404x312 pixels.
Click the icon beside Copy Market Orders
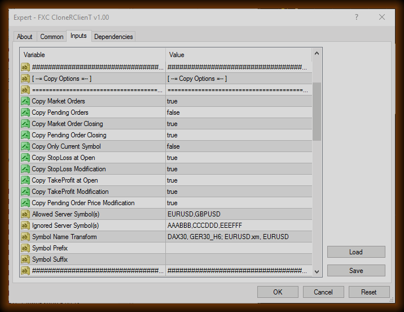pyautogui.click(x=25, y=101)
